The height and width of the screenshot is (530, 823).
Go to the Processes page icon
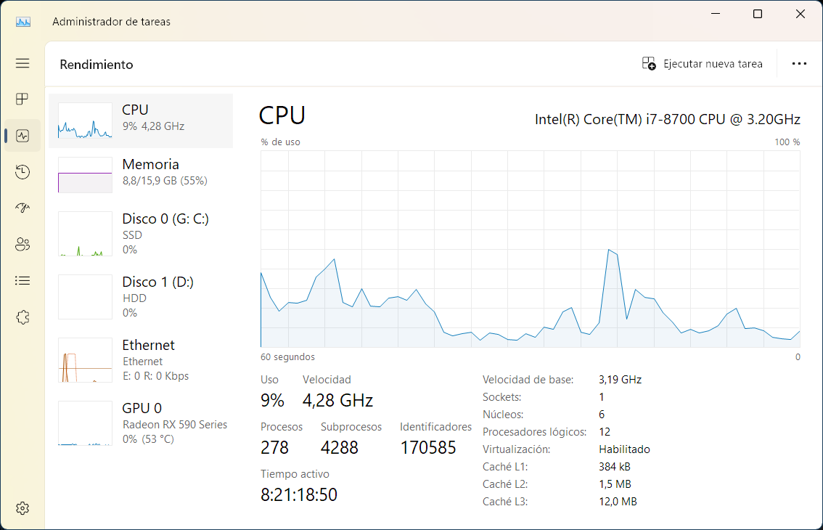tap(22, 99)
